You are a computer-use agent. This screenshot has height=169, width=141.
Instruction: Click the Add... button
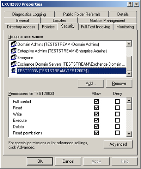(91, 84)
